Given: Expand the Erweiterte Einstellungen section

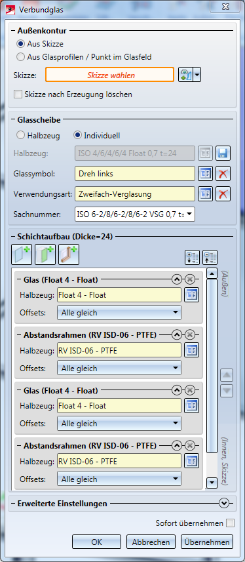Looking at the screenshot, I should pos(224,504).
